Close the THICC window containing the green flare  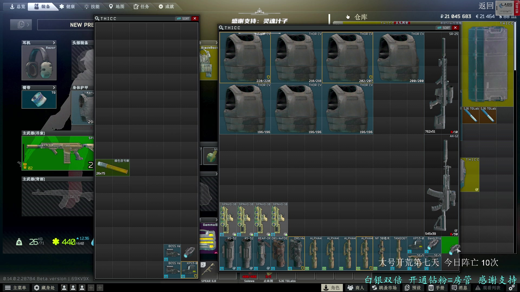[195, 18]
